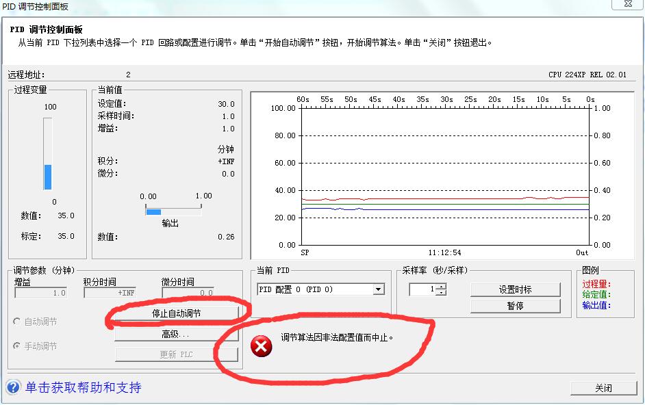645x405 pixels.
Task: Open the 单击获取帮助和支持 link
Action: [x=84, y=387]
